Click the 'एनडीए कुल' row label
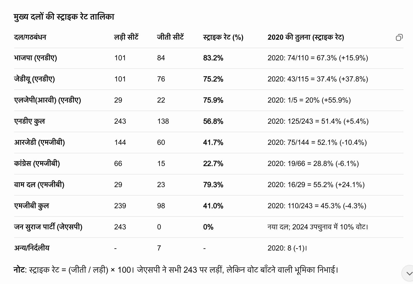This screenshot has width=413, height=284. pyautogui.click(x=30, y=121)
